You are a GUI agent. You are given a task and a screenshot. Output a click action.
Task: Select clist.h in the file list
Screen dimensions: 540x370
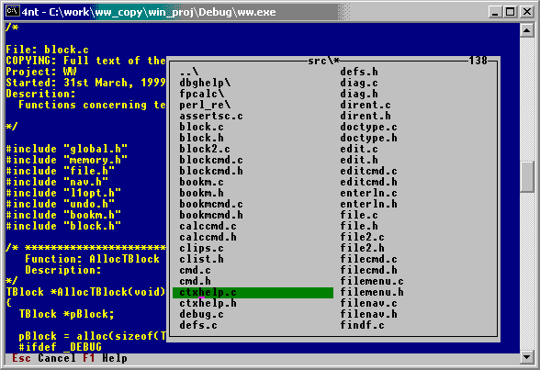click(201, 259)
